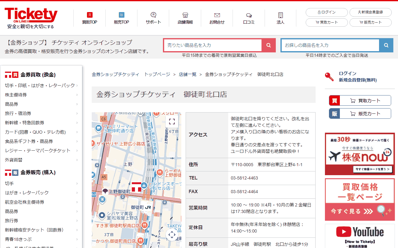Click the map pan control icon
The image size is (398, 248).
172,235
